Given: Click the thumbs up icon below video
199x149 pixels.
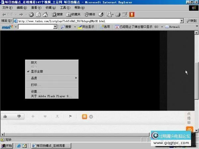Looking at the screenshot, I should tap(5, 116).
